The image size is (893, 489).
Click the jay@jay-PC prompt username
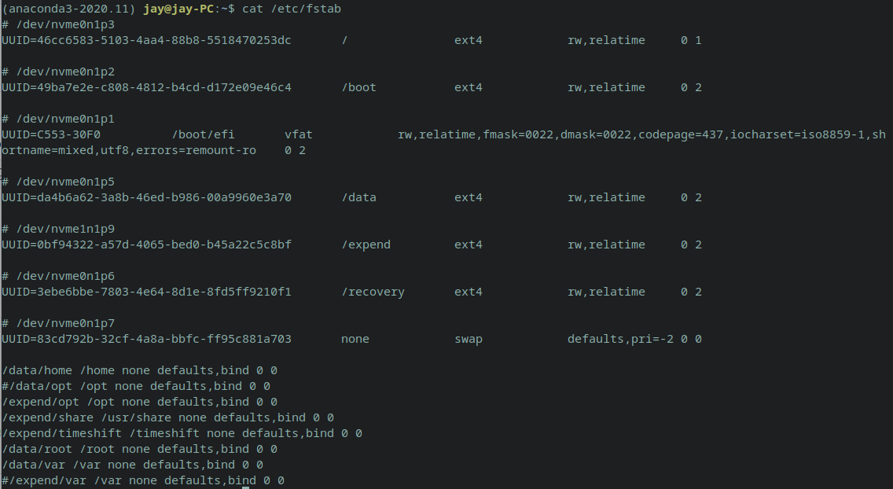tap(178, 9)
